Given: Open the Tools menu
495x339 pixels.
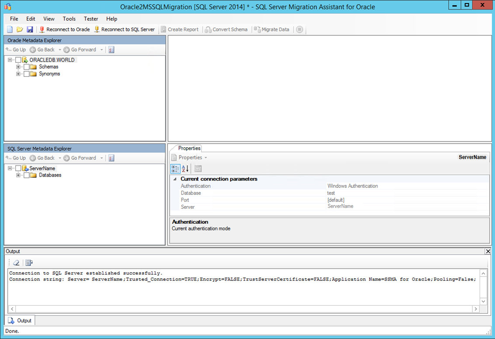Looking at the screenshot, I should click(69, 19).
